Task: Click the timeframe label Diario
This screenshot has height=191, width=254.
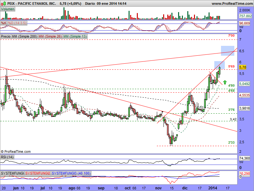Action: [x=90, y=4]
